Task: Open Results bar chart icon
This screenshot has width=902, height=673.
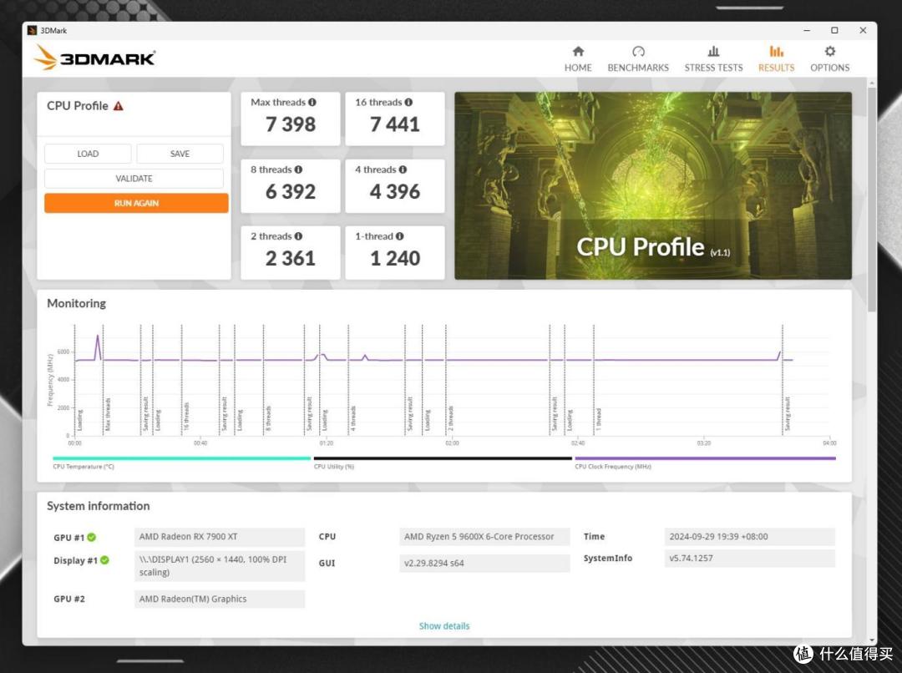Action: tap(776, 51)
